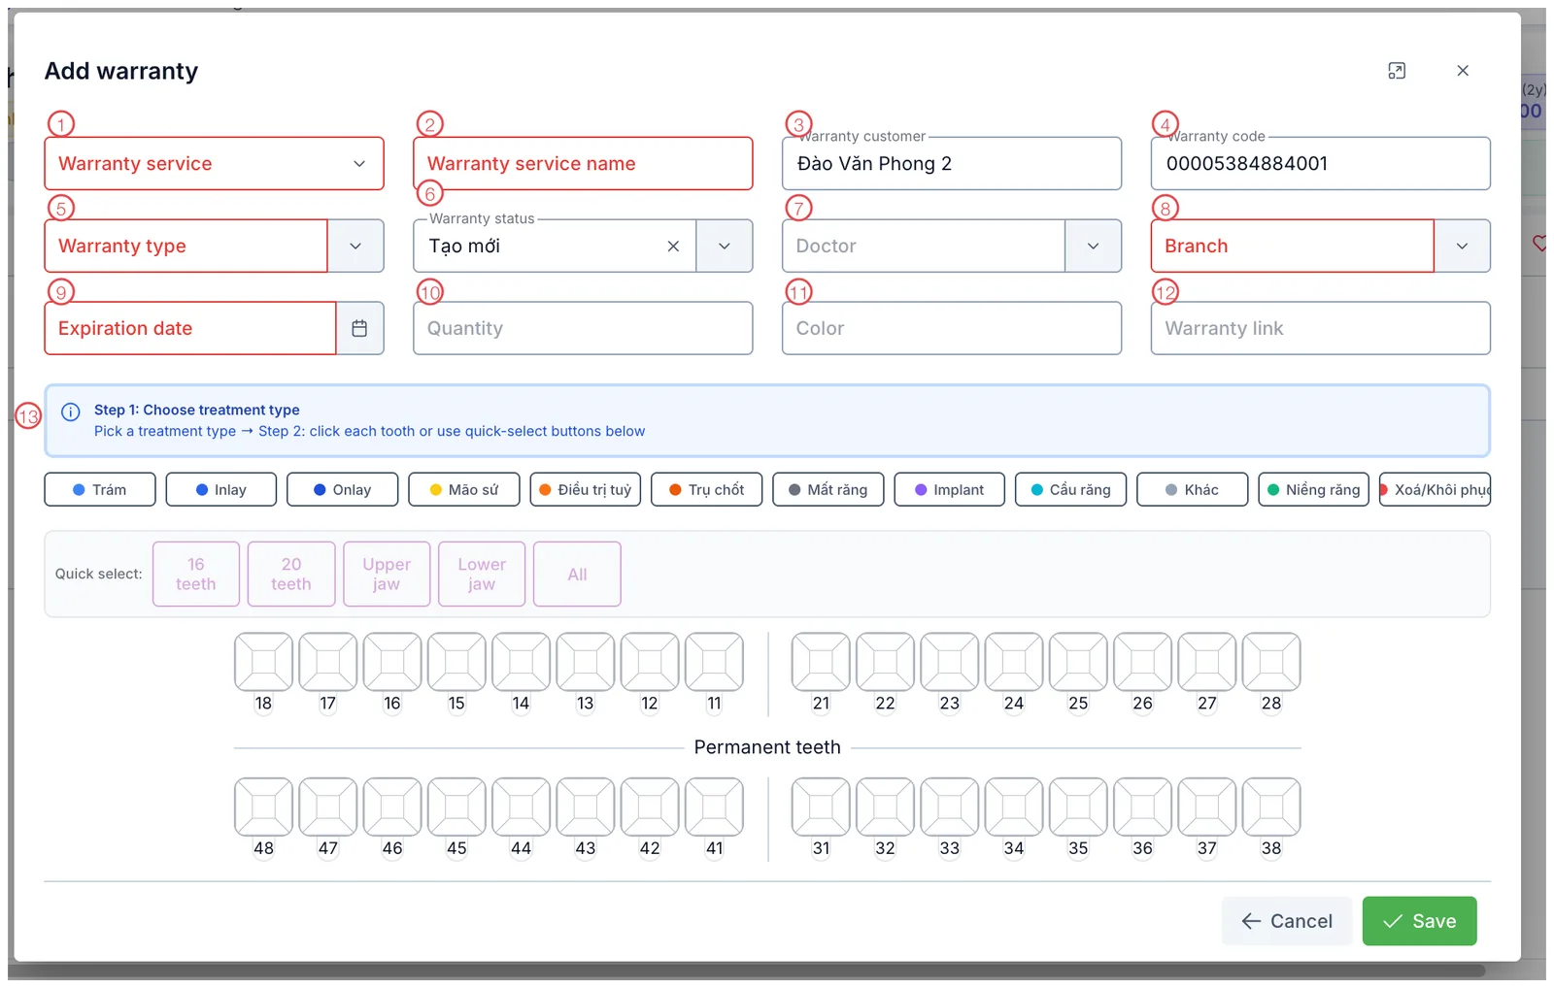Choose the Trám treatment type
The height and width of the screenshot is (988, 1554).
[100, 489]
